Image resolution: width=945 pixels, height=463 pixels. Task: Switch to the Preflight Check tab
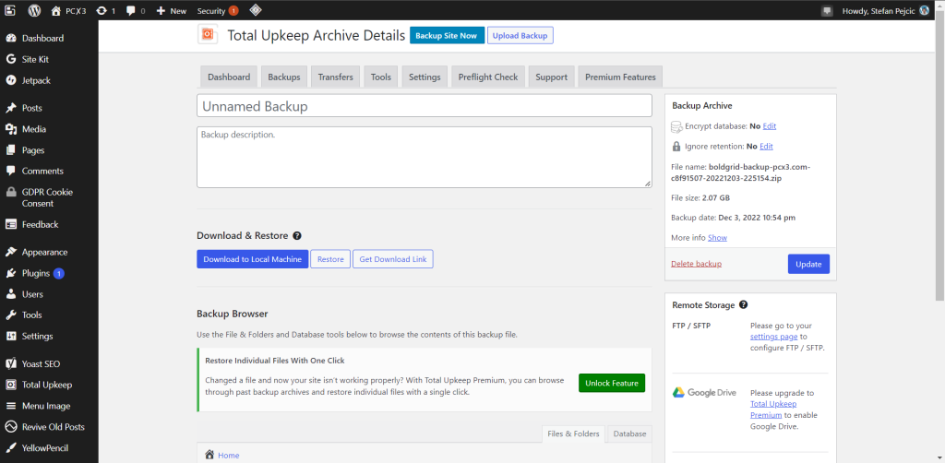point(488,77)
